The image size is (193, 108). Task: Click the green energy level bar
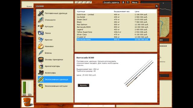coord(24,88)
